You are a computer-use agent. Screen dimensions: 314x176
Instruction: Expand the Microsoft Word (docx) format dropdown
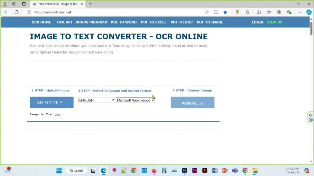tap(135, 100)
